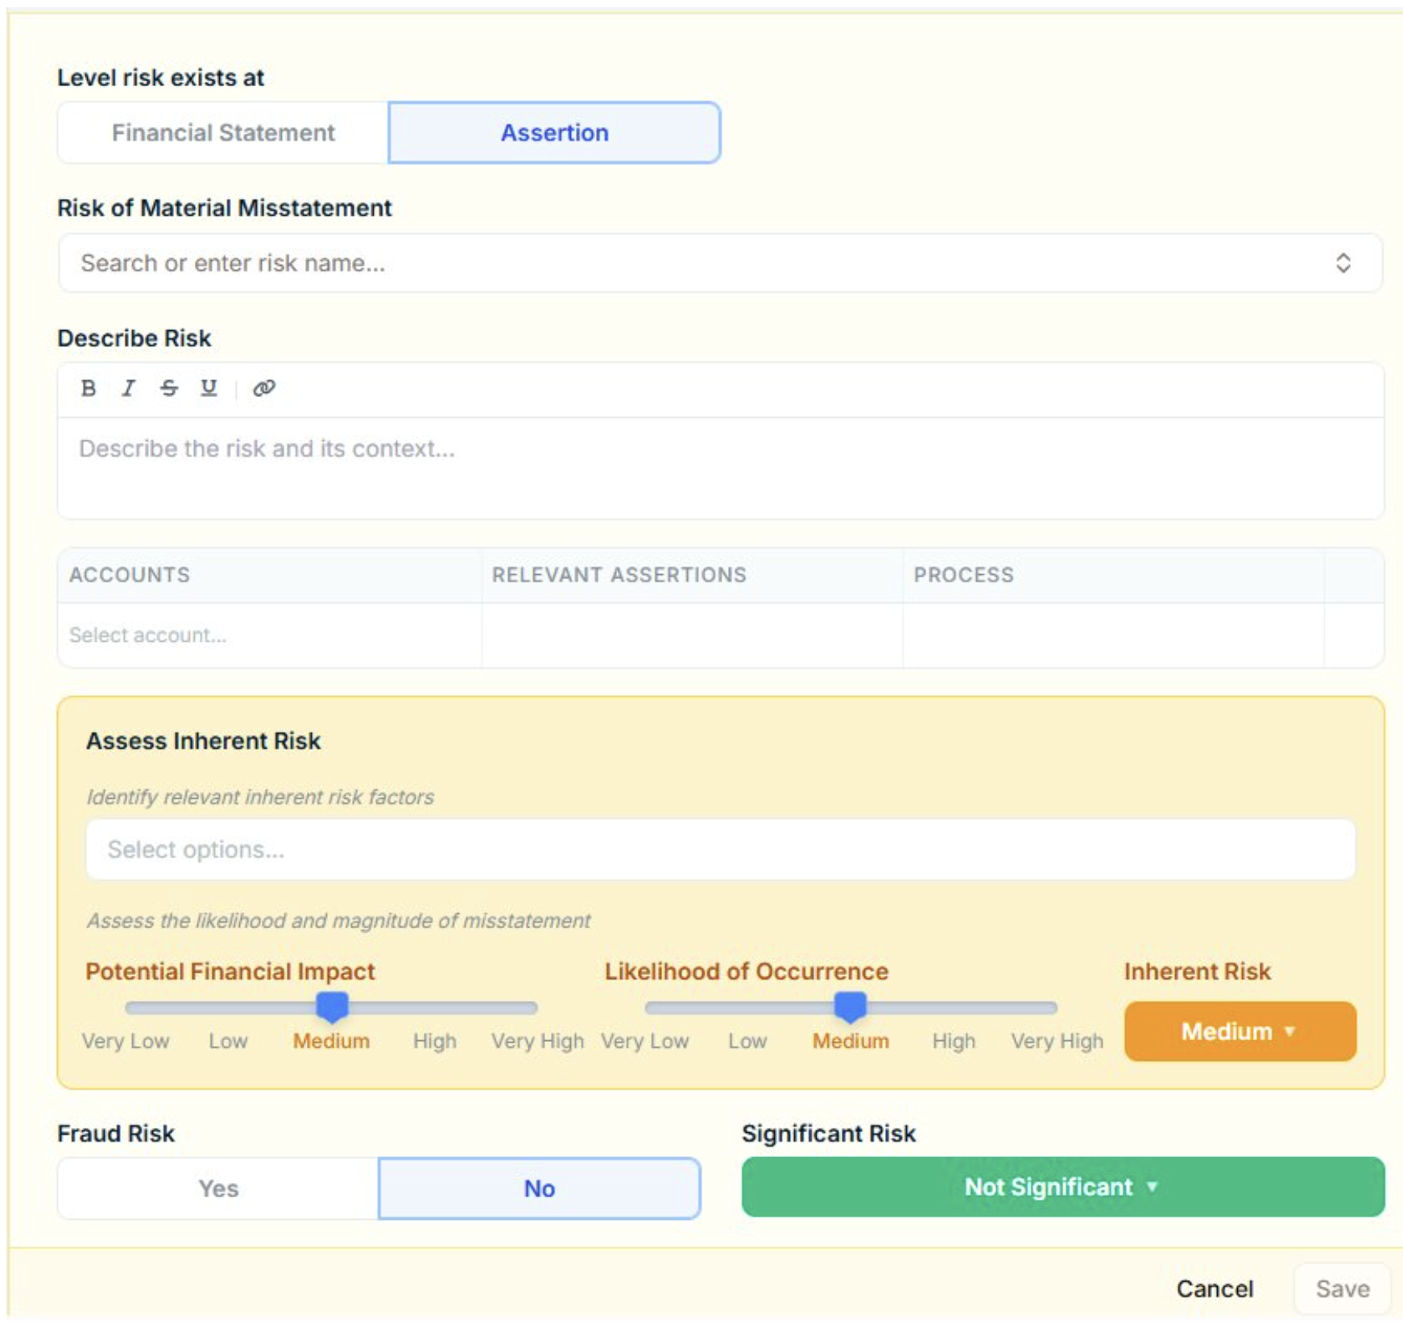Save the risk entry
1403x1335 pixels.
(x=1343, y=1289)
